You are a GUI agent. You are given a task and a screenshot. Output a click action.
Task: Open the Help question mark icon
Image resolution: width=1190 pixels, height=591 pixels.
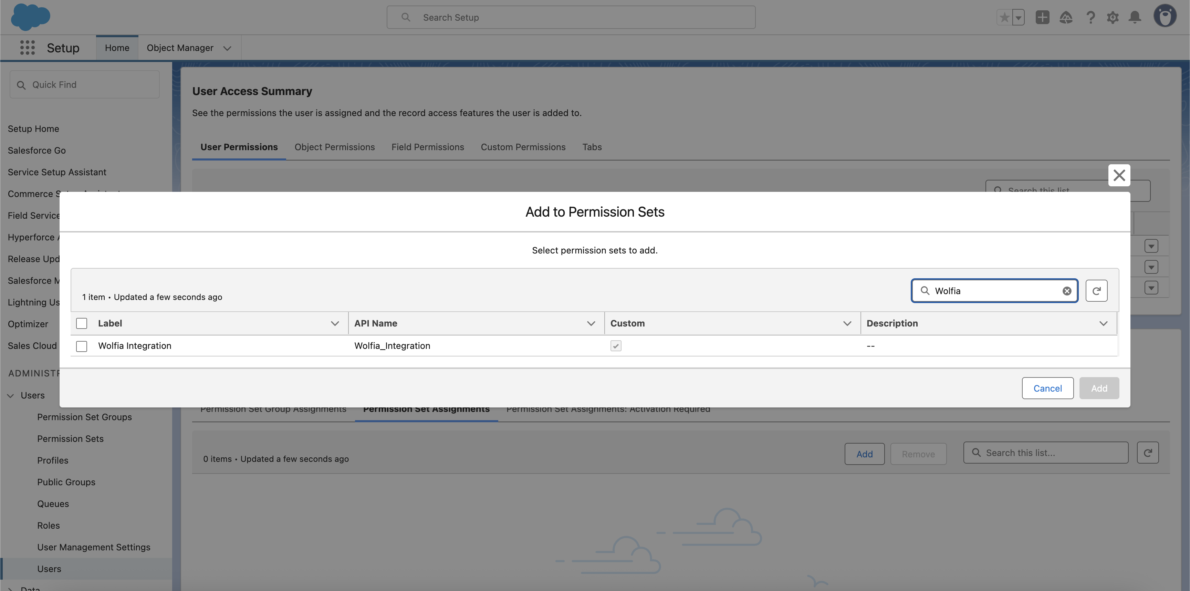pyautogui.click(x=1091, y=17)
